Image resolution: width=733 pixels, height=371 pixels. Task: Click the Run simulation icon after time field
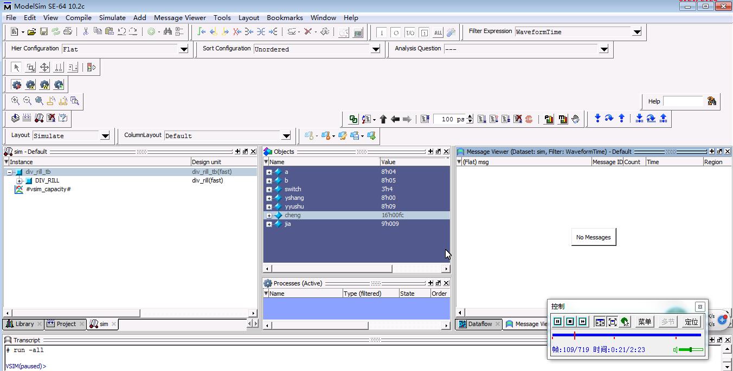[x=481, y=119]
